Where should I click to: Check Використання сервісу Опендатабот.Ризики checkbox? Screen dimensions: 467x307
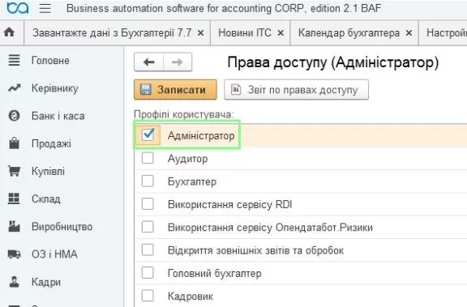pos(148,227)
